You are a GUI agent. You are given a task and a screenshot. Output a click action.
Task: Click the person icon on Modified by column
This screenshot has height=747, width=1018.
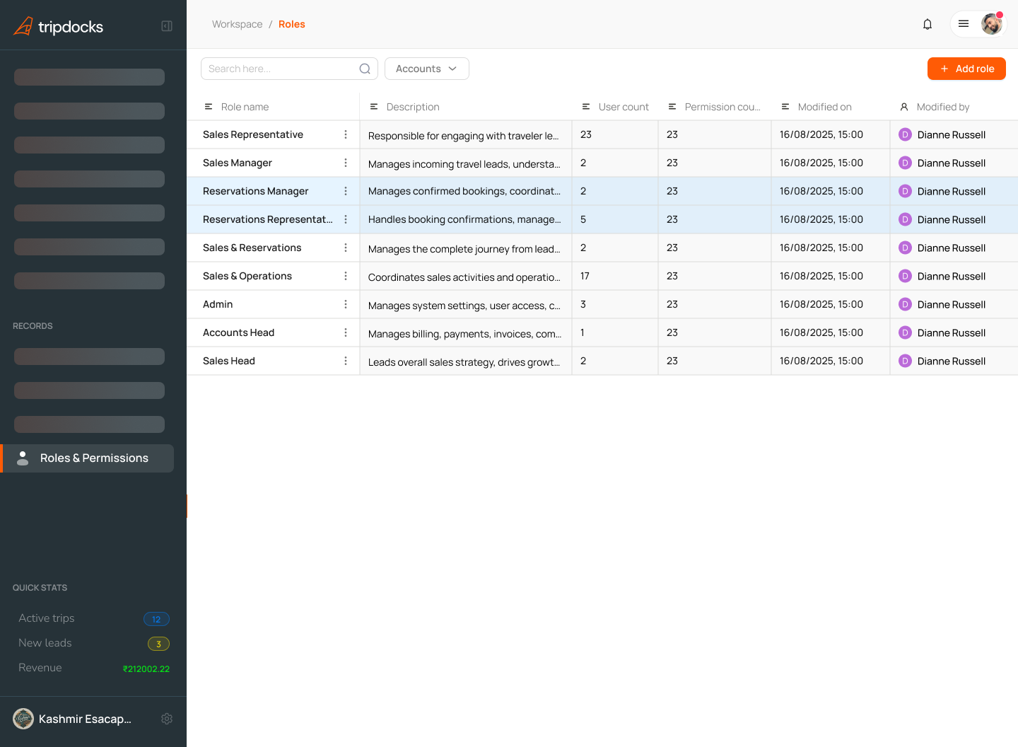click(904, 106)
